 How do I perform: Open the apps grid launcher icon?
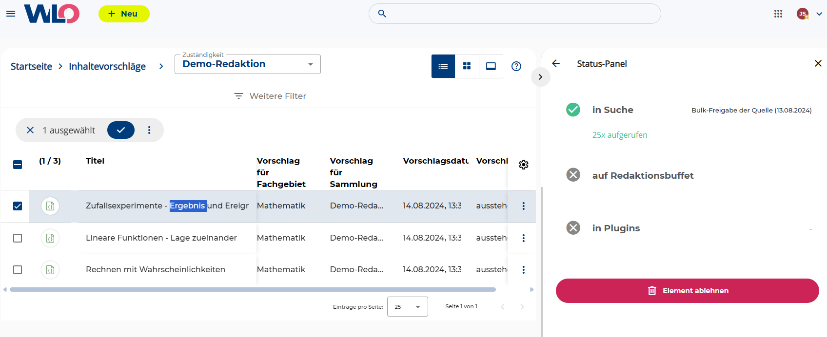tap(778, 14)
